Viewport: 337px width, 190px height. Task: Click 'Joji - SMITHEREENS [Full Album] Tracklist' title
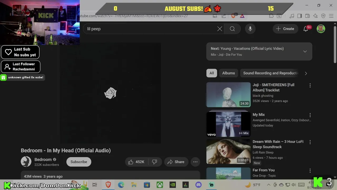pos(274,87)
